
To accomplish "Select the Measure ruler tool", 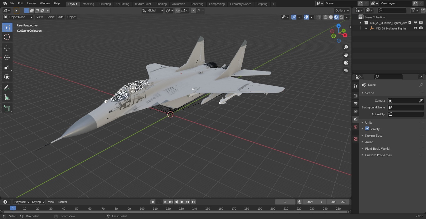I will (x=7, y=98).
